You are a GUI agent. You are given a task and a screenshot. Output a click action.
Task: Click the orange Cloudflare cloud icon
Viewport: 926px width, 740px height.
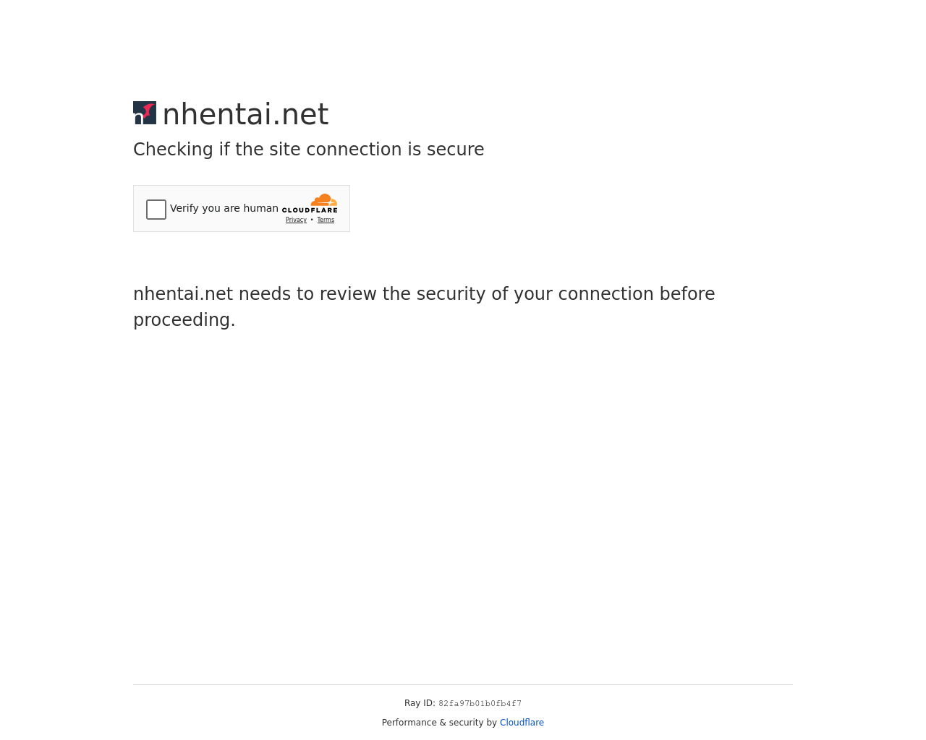tap(324, 199)
